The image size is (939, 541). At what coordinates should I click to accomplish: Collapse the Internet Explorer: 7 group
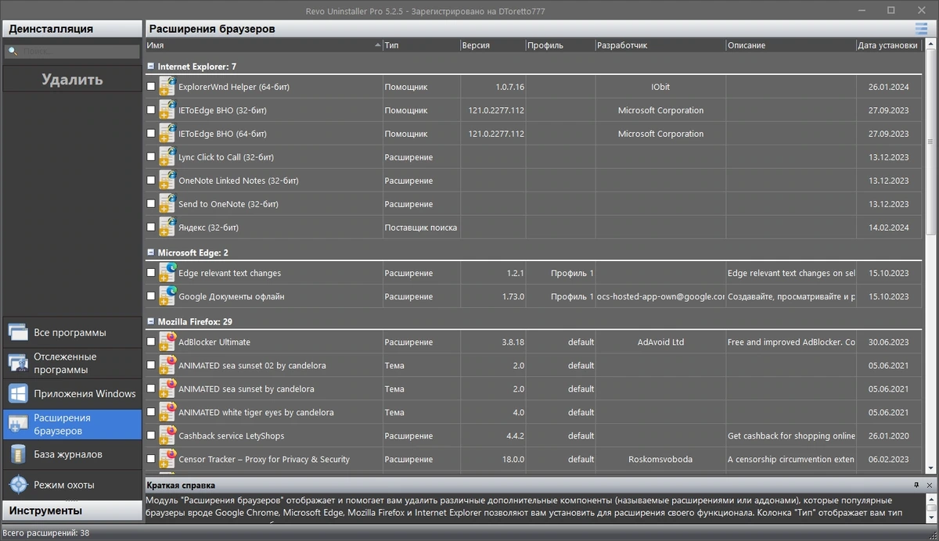pyautogui.click(x=150, y=66)
